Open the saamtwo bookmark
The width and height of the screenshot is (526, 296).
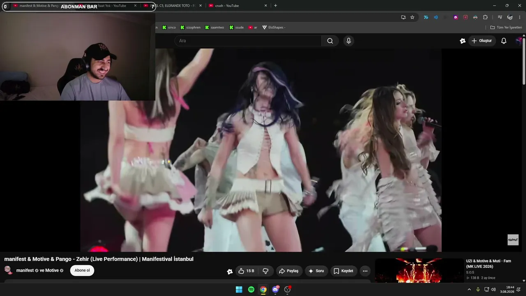click(214, 28)
